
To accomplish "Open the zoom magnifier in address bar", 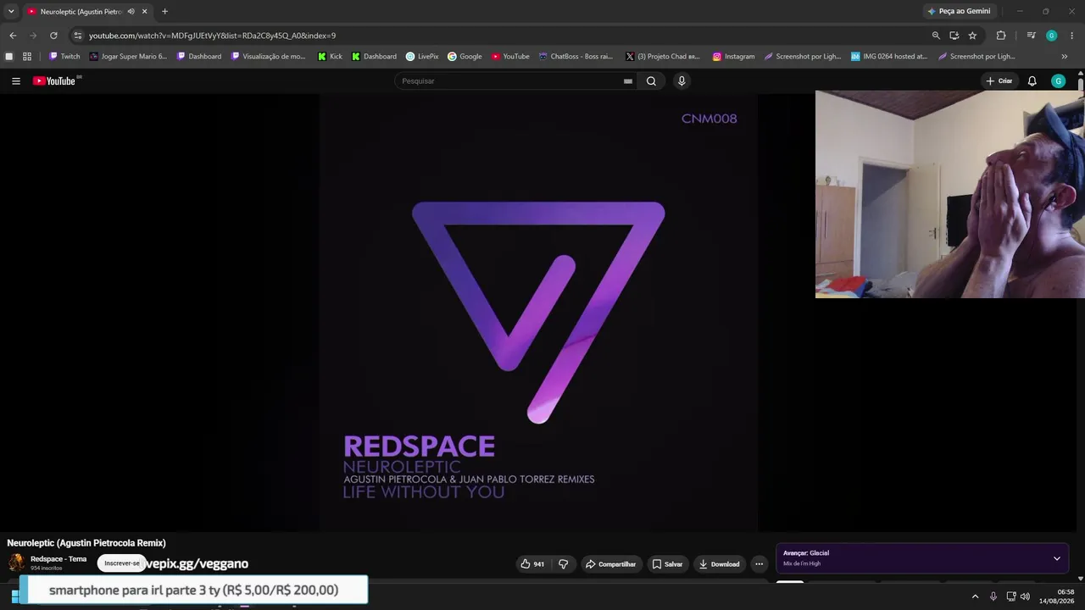I will click(x=936, y=36).
